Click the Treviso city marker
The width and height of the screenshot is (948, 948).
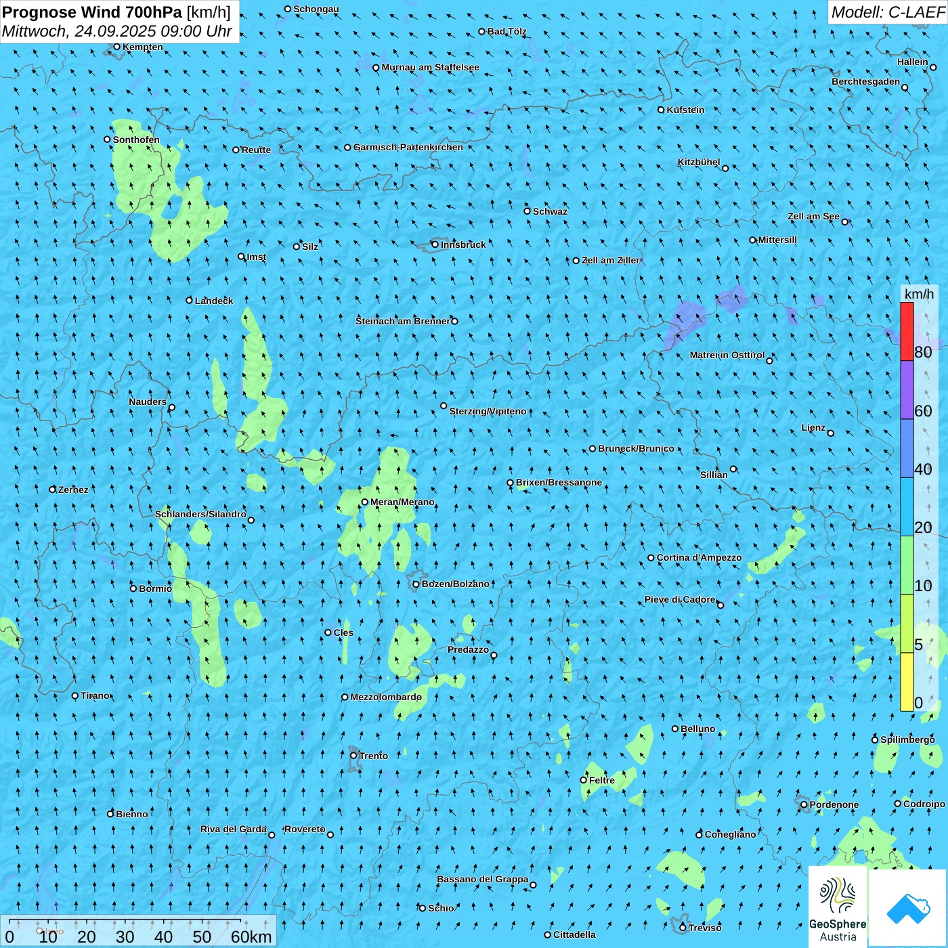683,928
